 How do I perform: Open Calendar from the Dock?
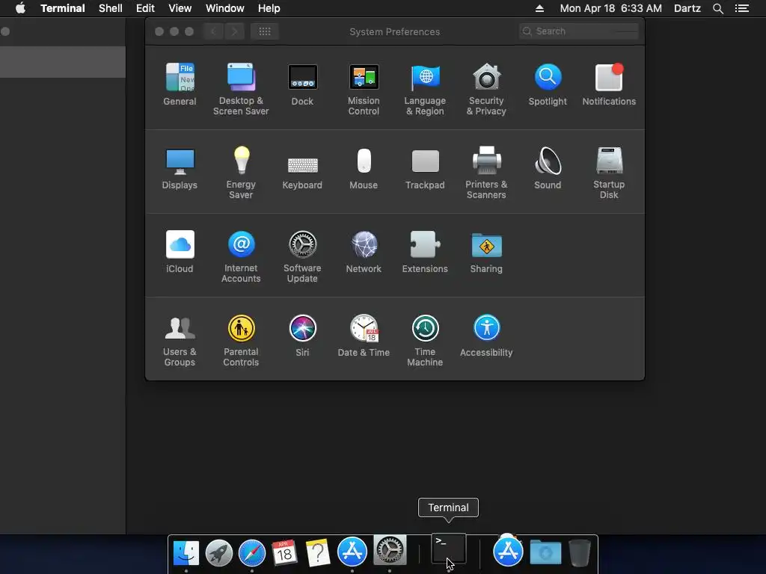(x=285, y=553)
